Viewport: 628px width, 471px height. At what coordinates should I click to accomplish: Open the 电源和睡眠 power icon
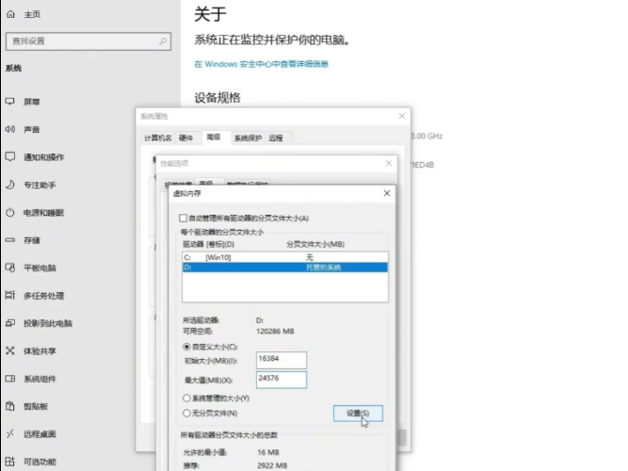(9, 213)
